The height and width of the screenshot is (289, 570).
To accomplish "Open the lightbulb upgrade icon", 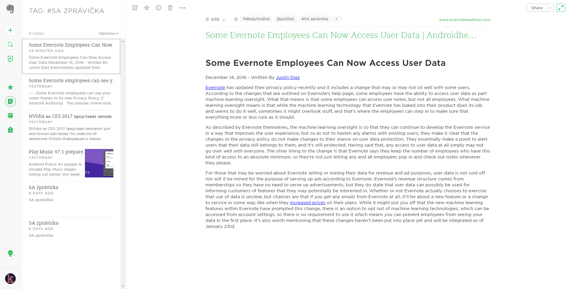I will (x=10, y=253).
